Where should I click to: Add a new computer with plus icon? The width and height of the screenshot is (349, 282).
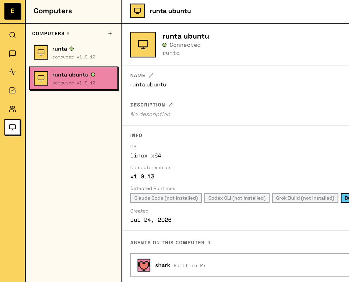(110, 33)
